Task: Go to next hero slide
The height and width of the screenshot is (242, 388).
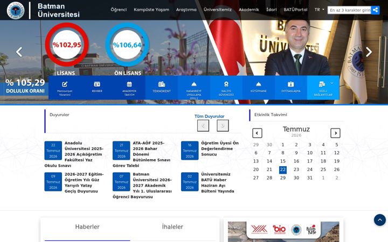Action: pyautogui.click(x=369, y=52)
